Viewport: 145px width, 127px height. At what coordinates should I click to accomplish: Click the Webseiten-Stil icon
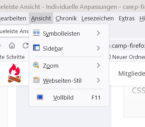pos(36,80)
